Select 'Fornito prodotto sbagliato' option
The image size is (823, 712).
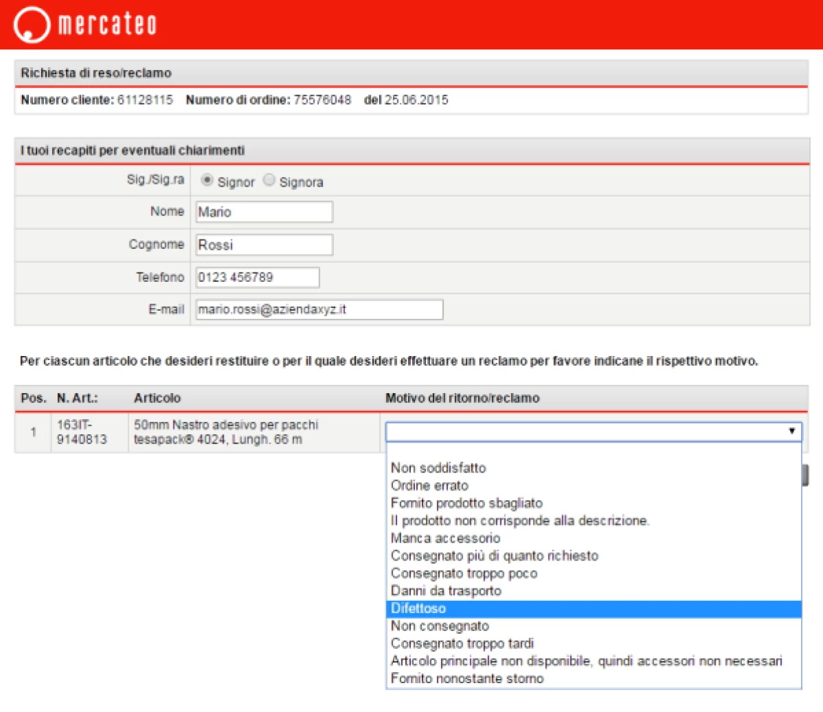click(466, 503)
